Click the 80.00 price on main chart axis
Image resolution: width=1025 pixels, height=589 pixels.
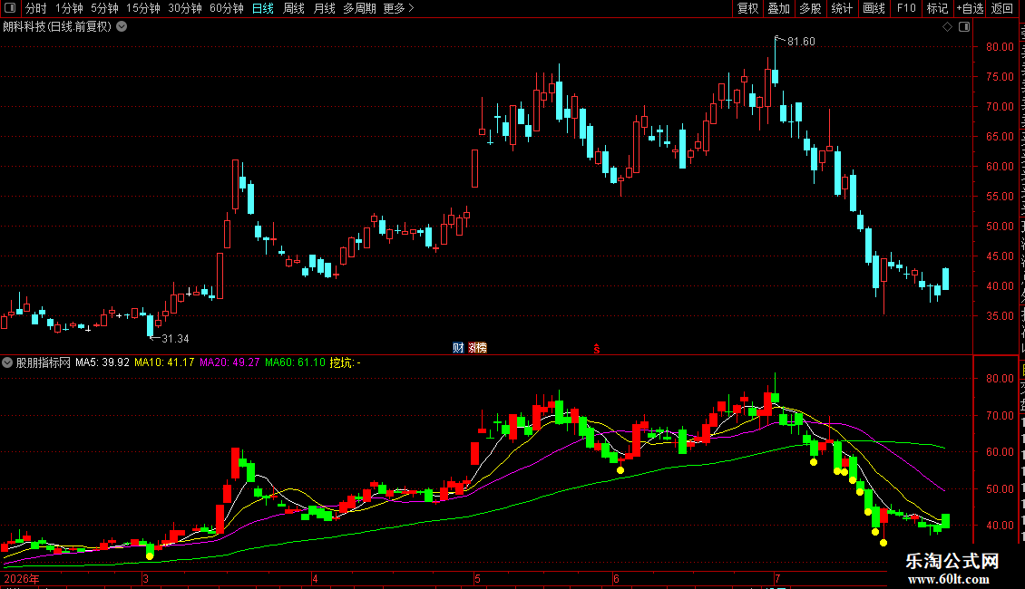1001,47
